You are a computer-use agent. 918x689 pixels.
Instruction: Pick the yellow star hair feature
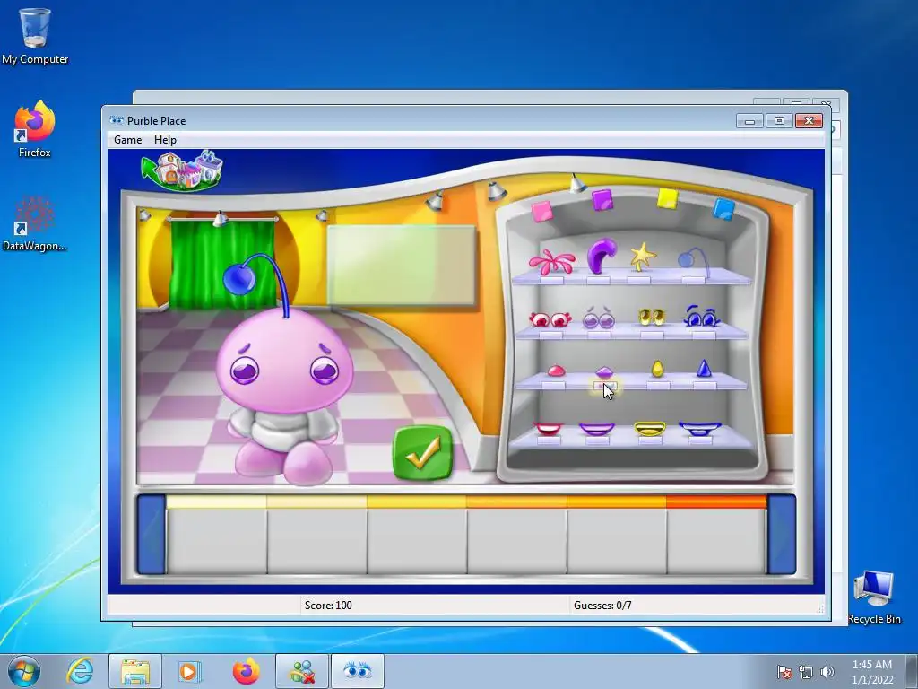(642, 257)
